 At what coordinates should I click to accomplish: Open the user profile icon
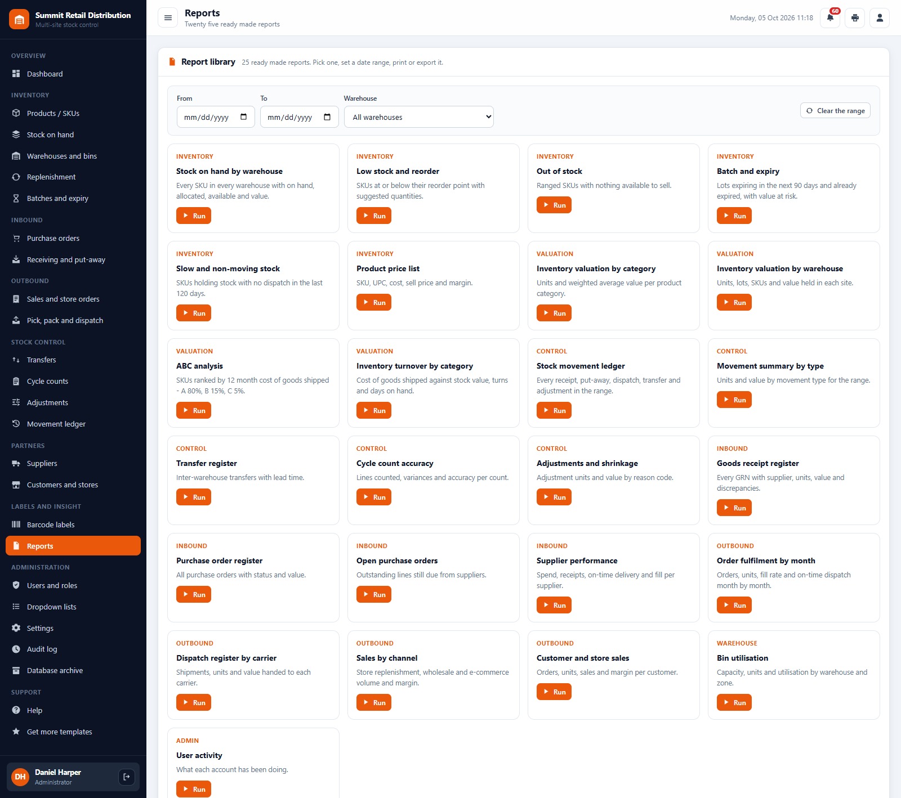point(880,18)
